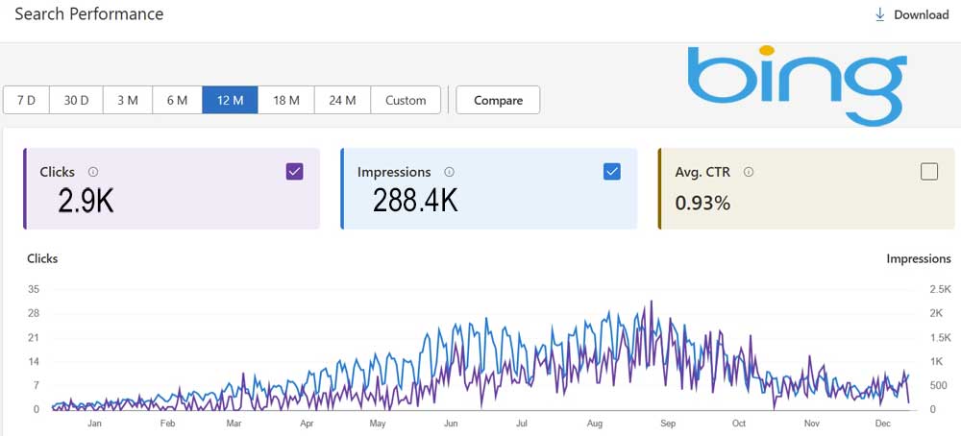The width and height of the screenshot is (961, 436).
Task: Enable the Avg. CTR checkbox
Action: 929,172
